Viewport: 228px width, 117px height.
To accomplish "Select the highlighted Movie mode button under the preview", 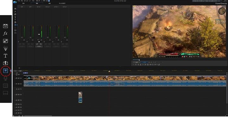I will [144, 62].
